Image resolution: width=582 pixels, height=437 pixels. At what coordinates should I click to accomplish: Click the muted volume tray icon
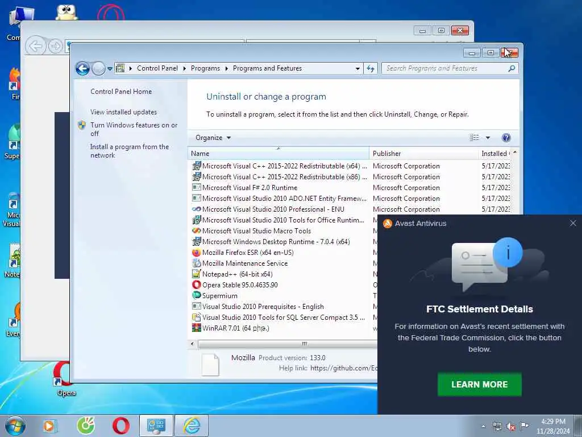[x=511, y=427]
